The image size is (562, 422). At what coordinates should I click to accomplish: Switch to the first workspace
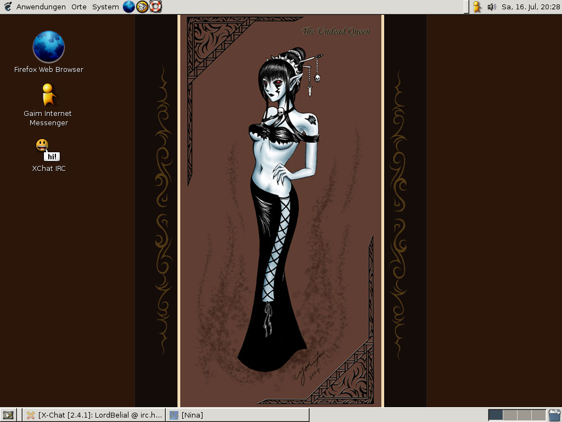click(x=496, y=415)
